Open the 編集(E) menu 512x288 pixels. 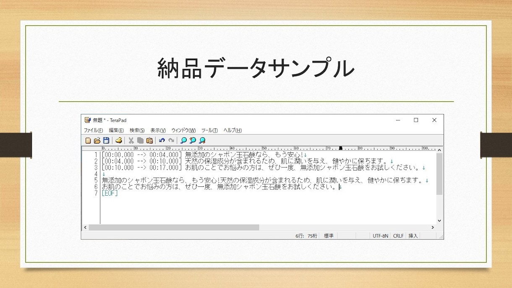click(x=116, y=131)
